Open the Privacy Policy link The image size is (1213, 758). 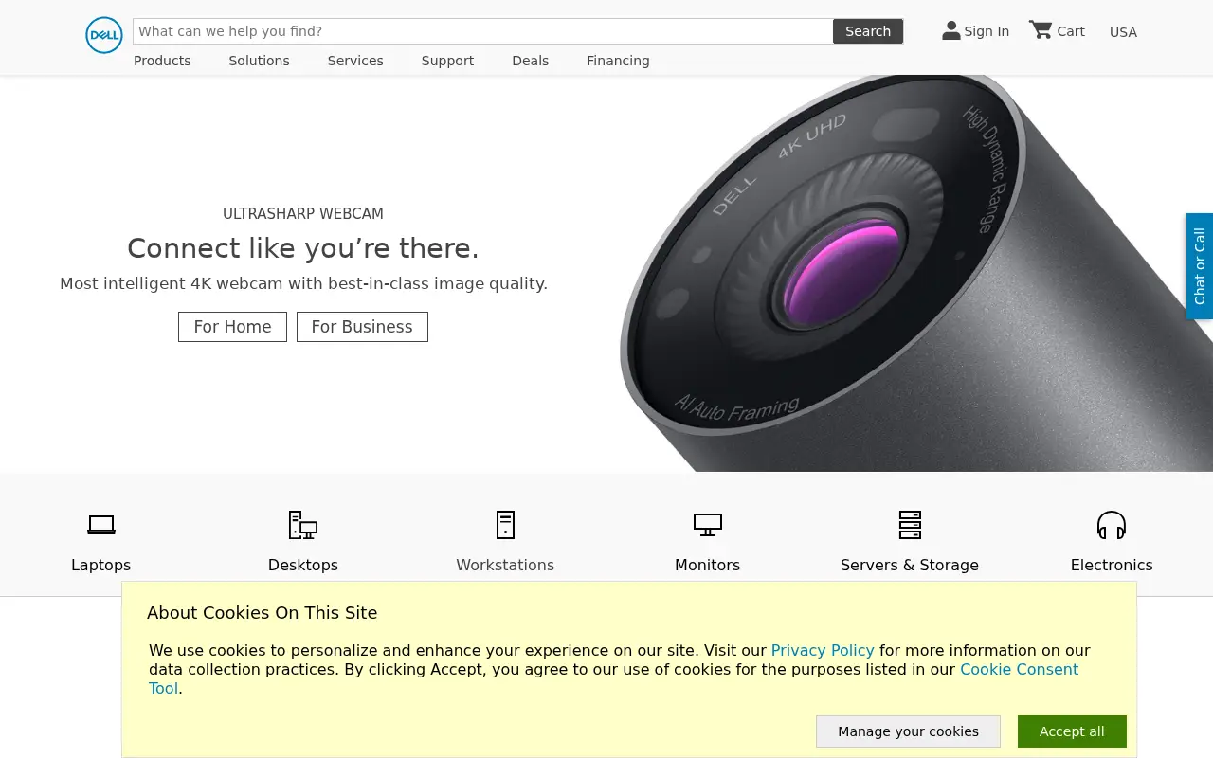(823, 650)
